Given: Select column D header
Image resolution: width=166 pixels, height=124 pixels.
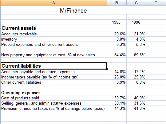Looking at the screenshot, I should pyautogui.click(x=156, y=3).
